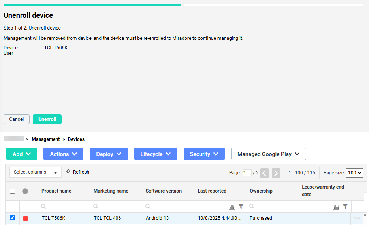Go to the previous page using the arrow
This screenshot has height=225, width=369.
point(265,173)
